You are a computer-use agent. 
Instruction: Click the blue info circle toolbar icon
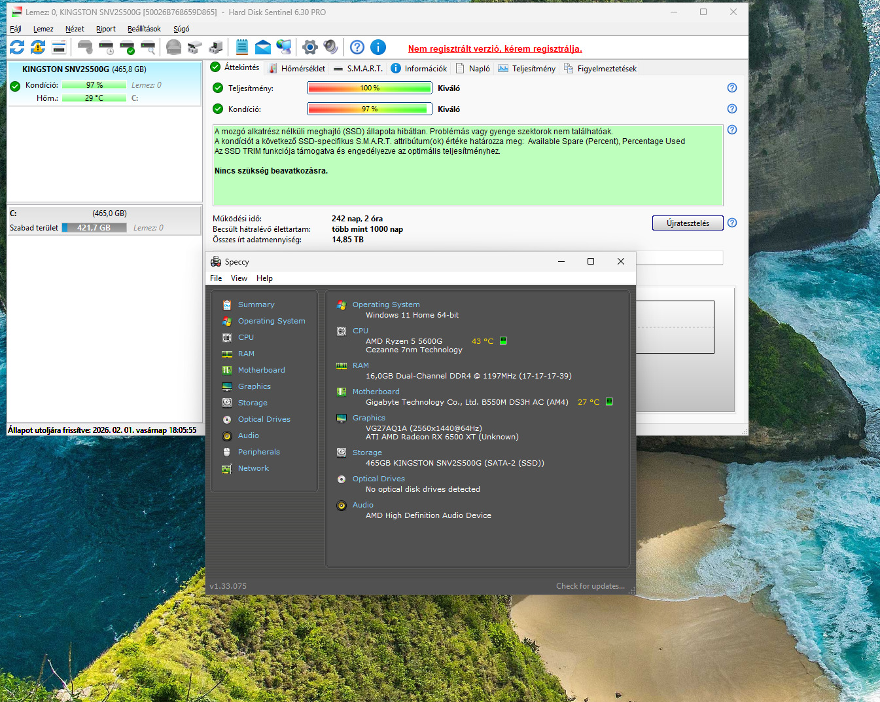378,47
